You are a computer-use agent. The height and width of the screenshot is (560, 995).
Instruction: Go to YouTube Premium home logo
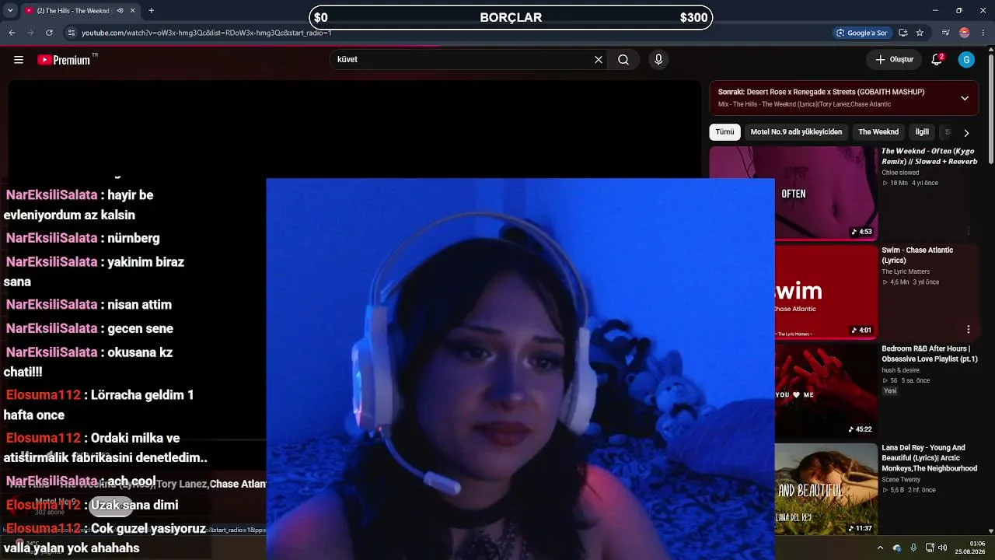[68, 60]
